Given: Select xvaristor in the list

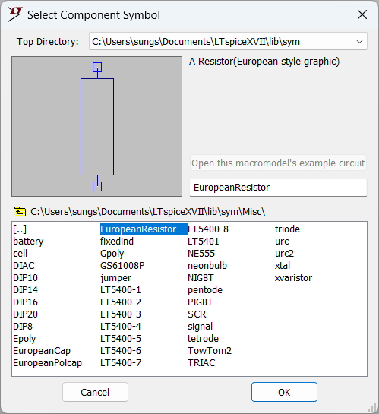Looking at the screenshot, I should (x=293, y=278).
